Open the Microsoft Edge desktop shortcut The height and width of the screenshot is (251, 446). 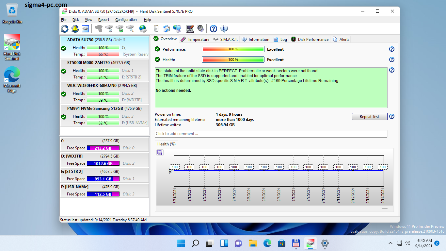coord(12,80)
